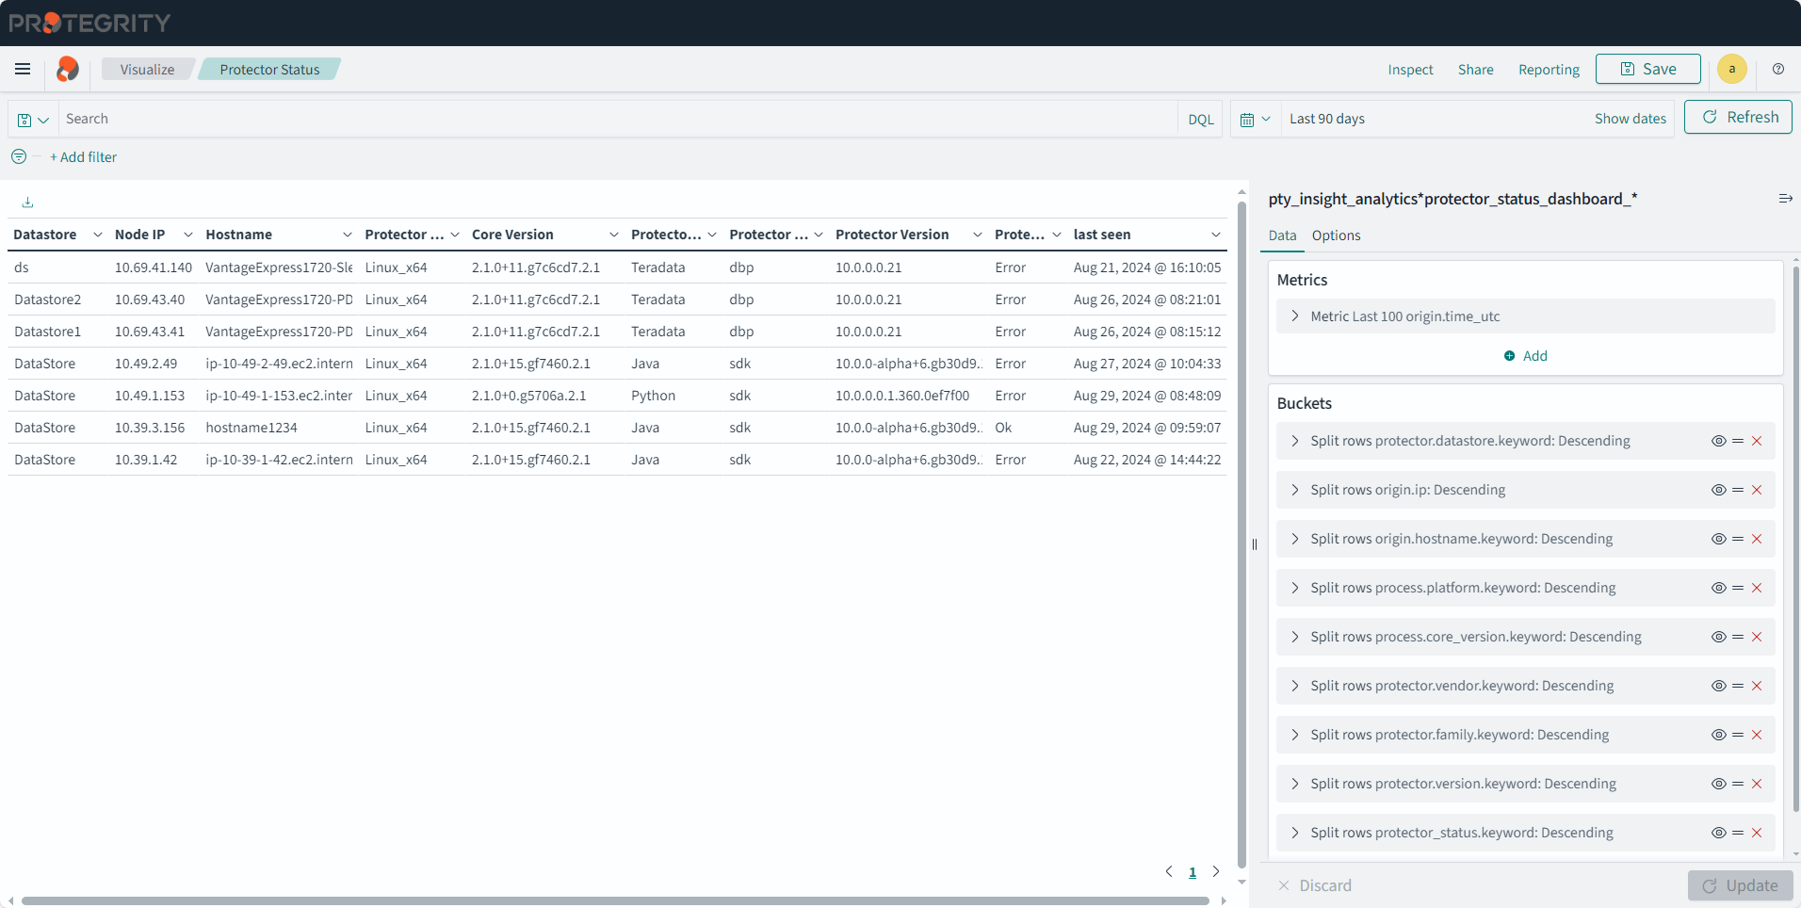This screenshot has width=1801, height=908.
Task: Click the user avatar icon
Action: [1731, 69]
